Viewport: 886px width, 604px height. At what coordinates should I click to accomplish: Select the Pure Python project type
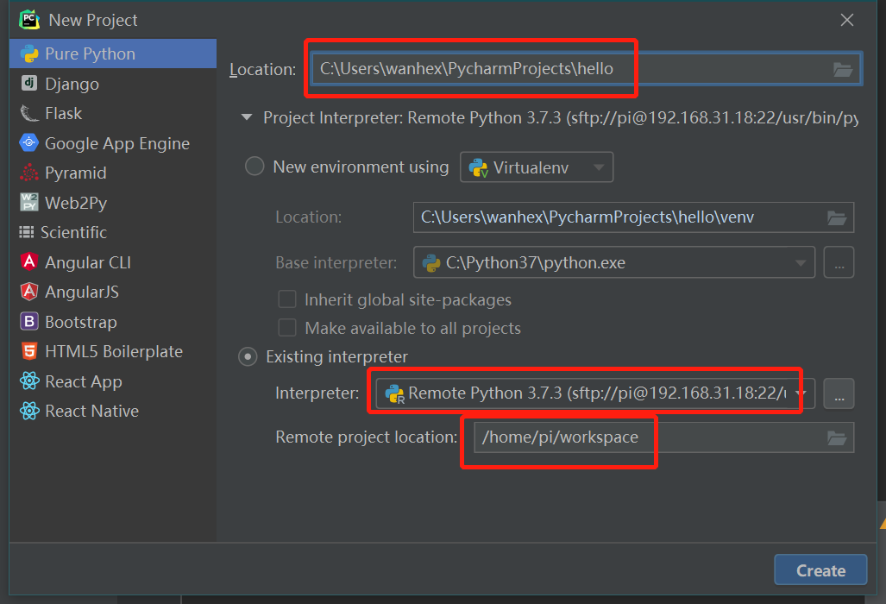tap(113, 53)
